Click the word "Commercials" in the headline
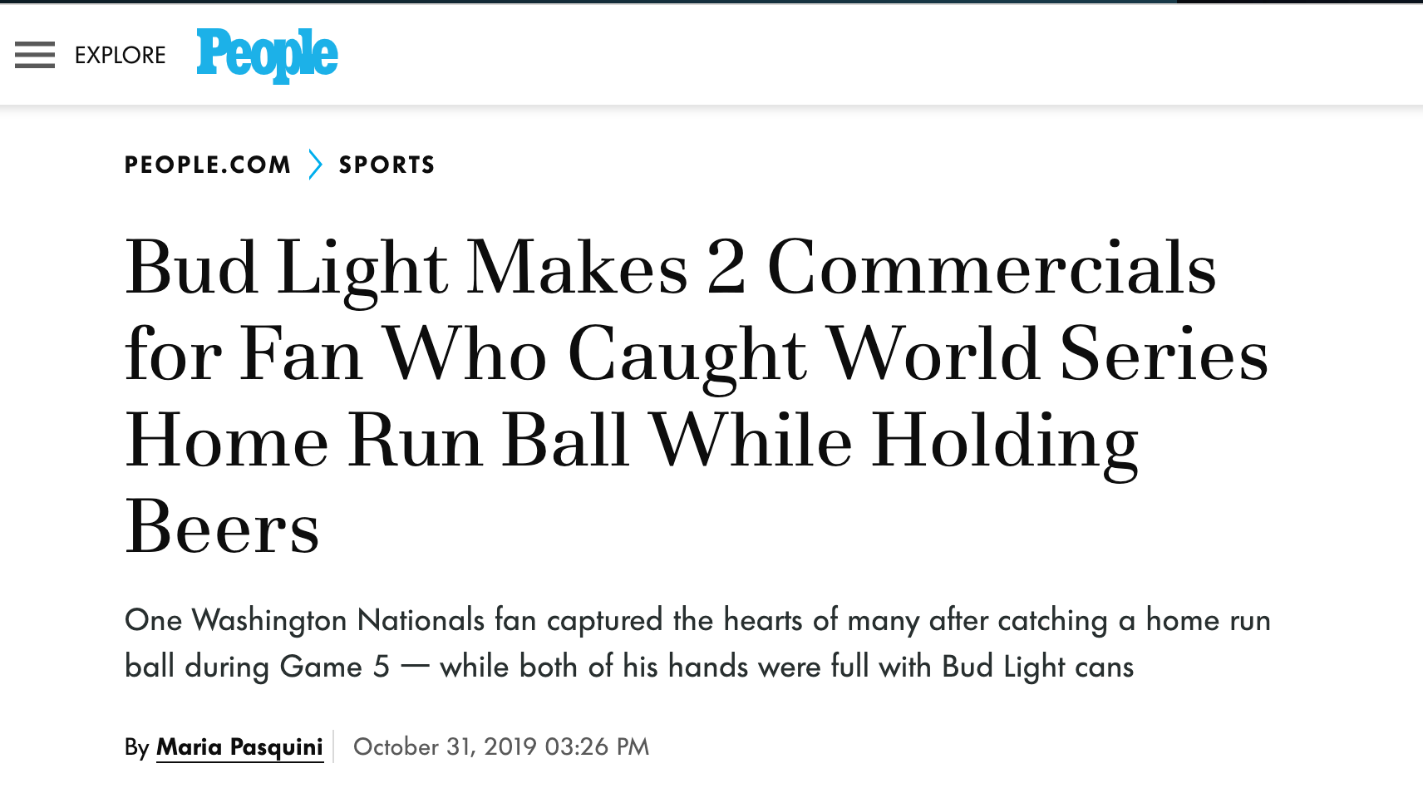Screen dimensions: 1423x798 [992, 268]
